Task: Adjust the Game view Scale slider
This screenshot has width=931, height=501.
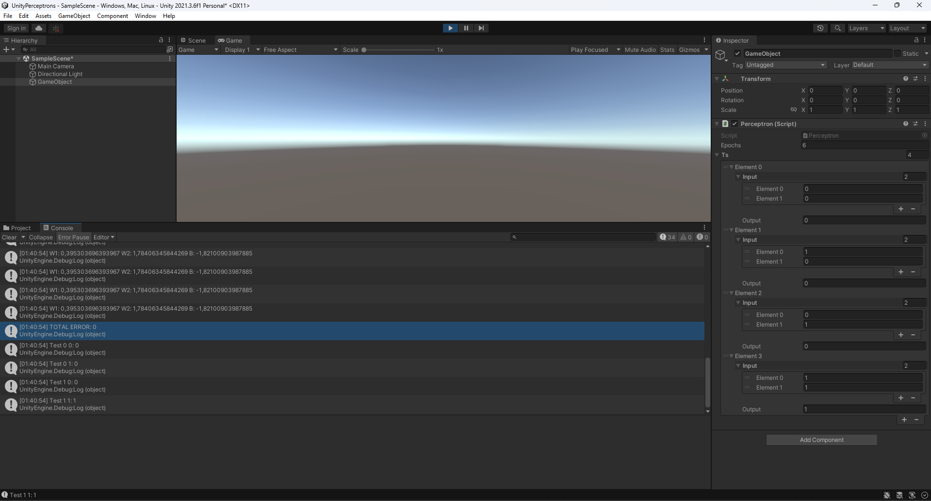Action: pos(399,49)
